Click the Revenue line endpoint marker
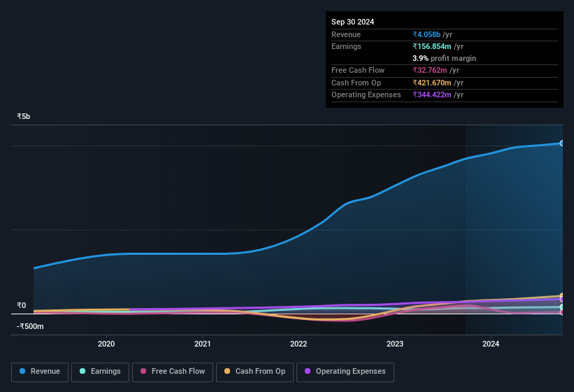Image resolution: width=574 pixels, height=392 pixels. click(562, 143)
